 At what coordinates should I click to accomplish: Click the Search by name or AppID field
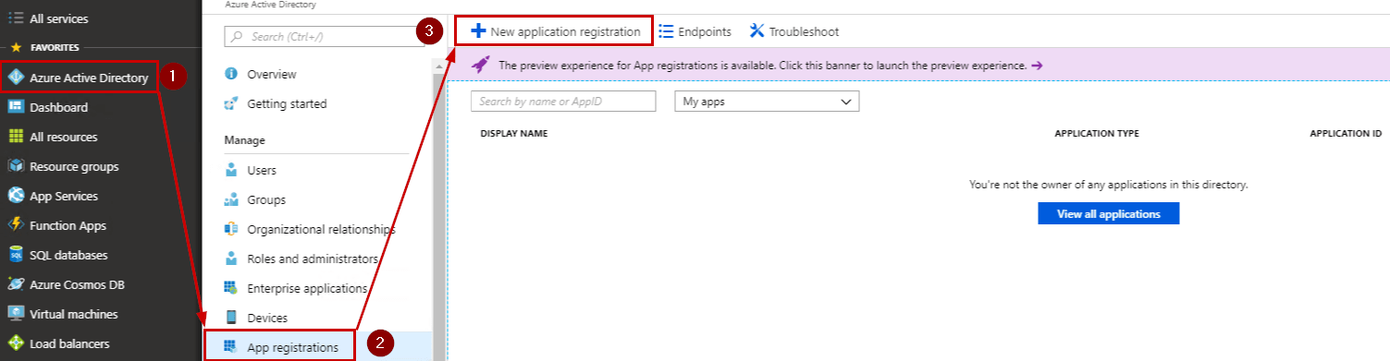[563, 102]
